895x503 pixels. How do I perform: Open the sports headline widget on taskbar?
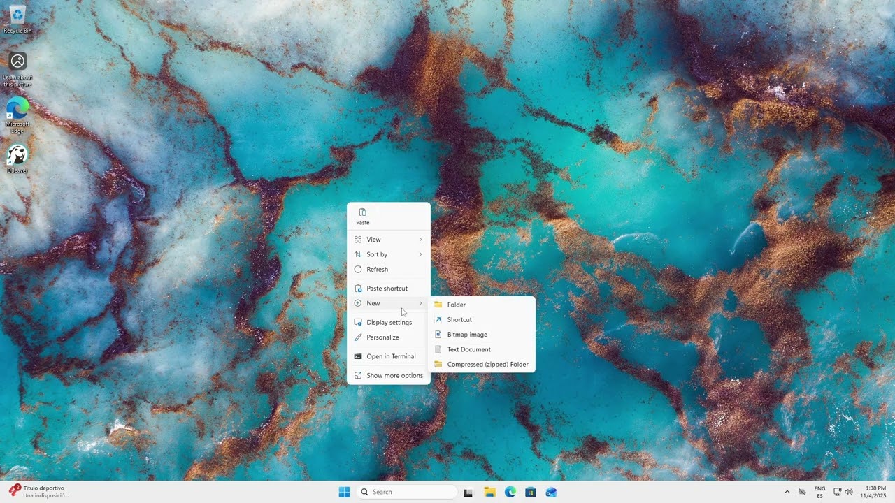click(38, 492)
